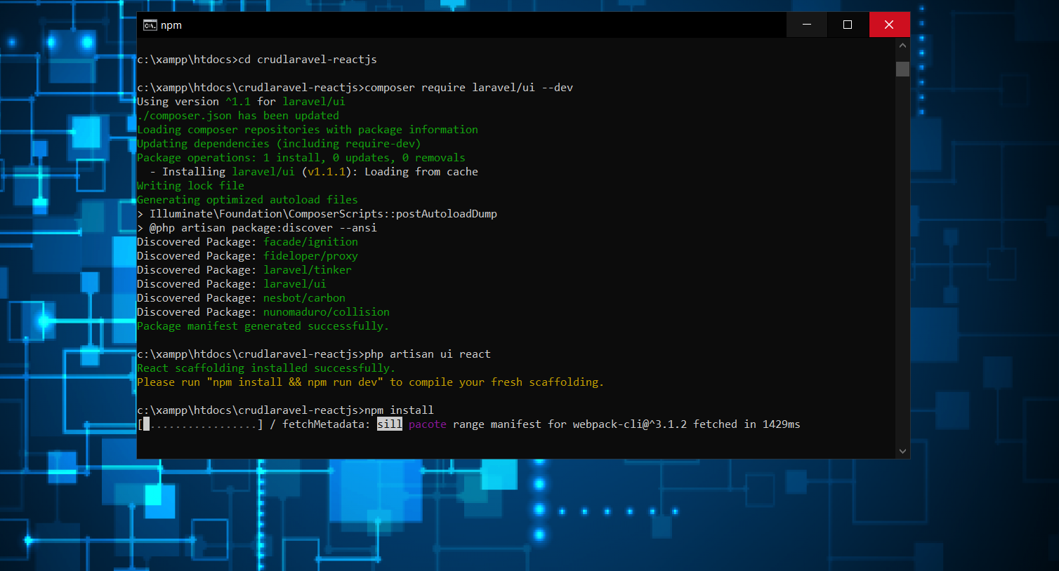Click 'laravel/ui' in Discovered Package line
Screen dimensions: 1059x571
[x=295, y=284]
